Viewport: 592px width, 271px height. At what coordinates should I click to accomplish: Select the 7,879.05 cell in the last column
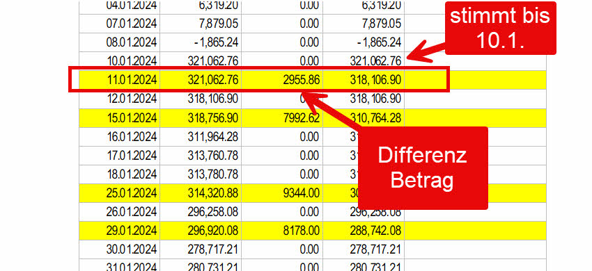(364, 24)
